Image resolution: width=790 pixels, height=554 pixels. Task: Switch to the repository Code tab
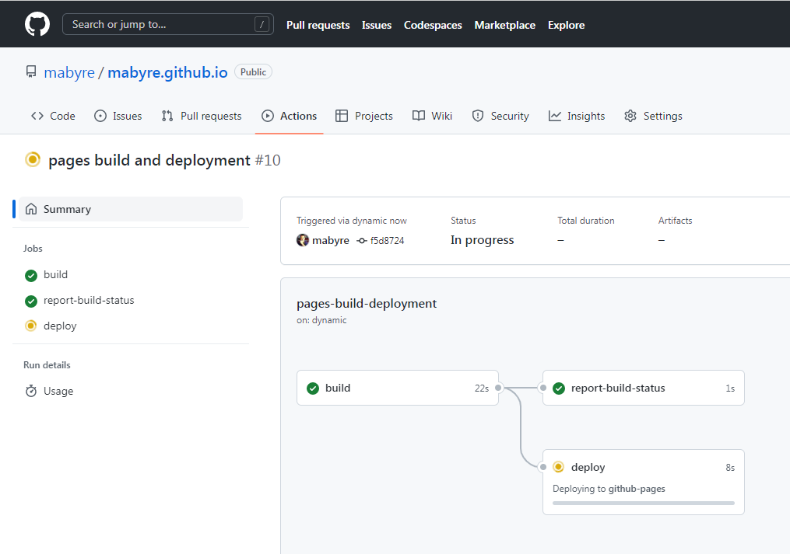pos(53,116)
